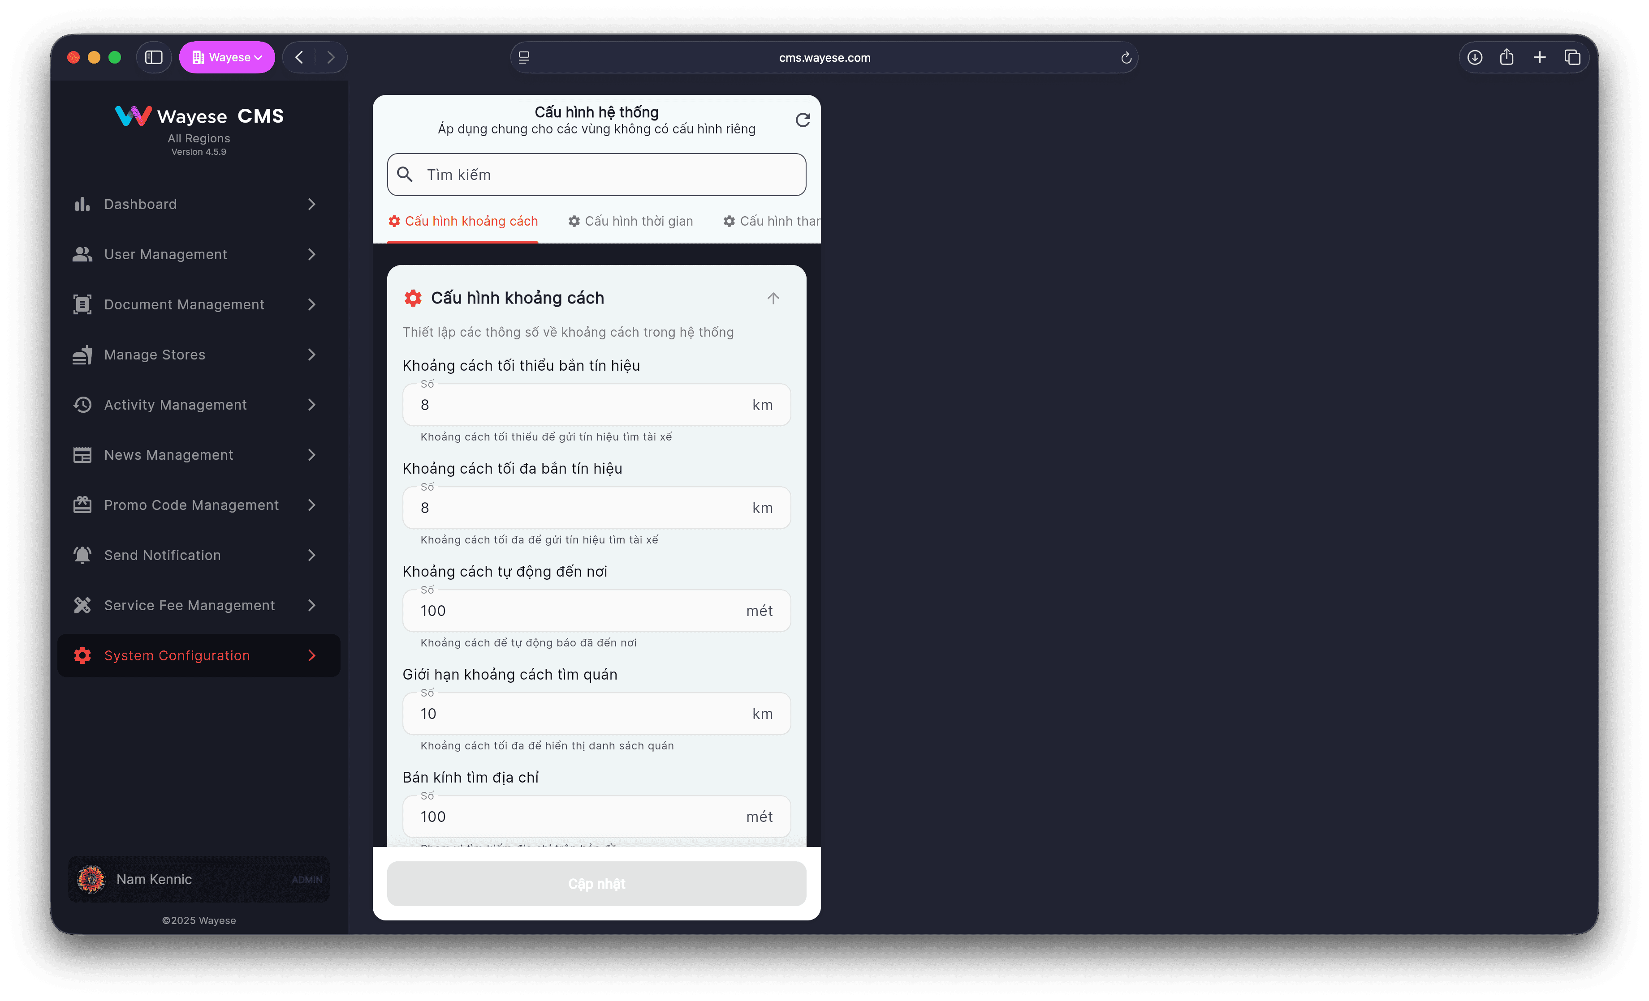This screenshot has height=1001, width=1649.
Task: Open a new tab with plus icon
Action: tap(1539, 57)
